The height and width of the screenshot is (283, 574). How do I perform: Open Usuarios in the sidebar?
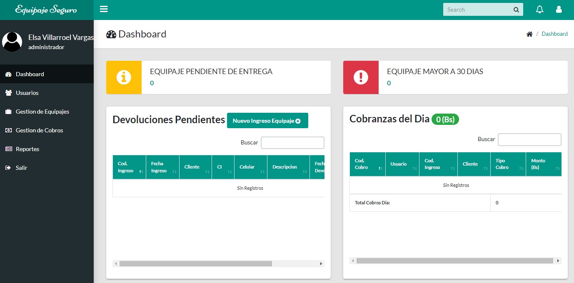pyautogui.click(x=27, y=93)
